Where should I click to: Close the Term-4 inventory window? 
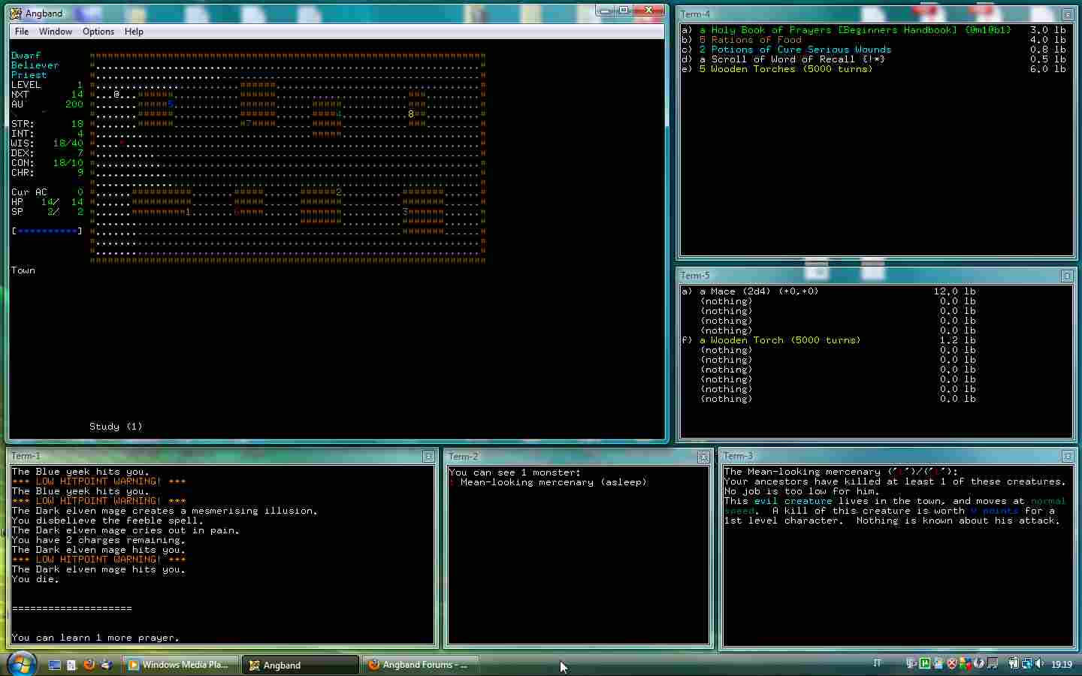(x=1067, y=15)
